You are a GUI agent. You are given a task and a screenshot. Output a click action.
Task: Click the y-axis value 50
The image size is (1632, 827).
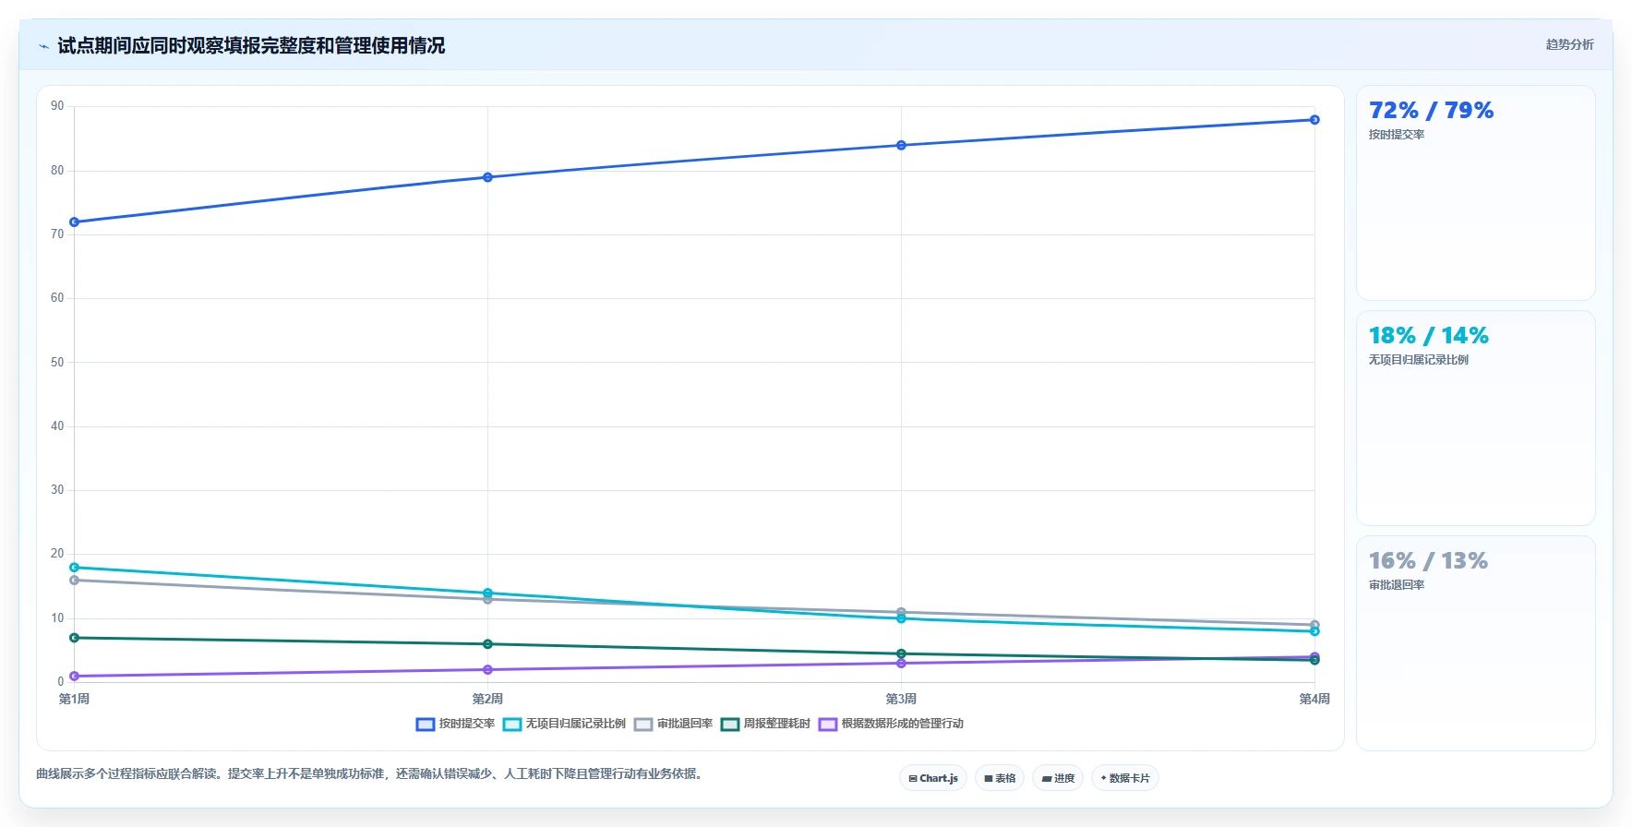tap(57, 362)
